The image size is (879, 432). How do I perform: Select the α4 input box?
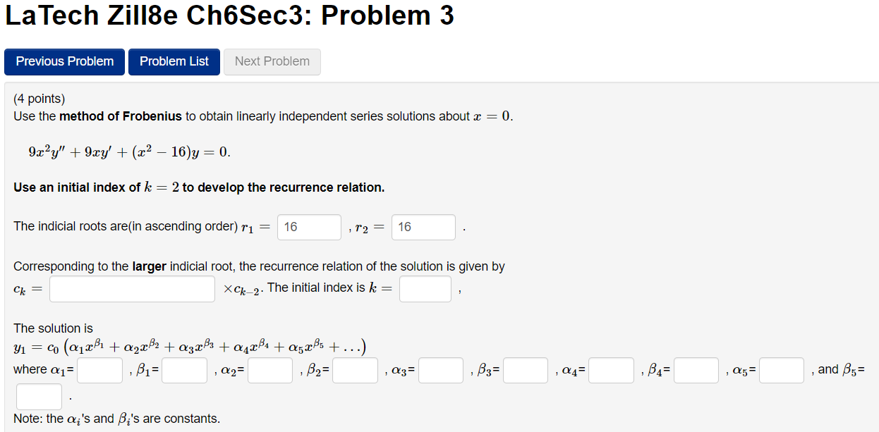(x=612, y=371)
